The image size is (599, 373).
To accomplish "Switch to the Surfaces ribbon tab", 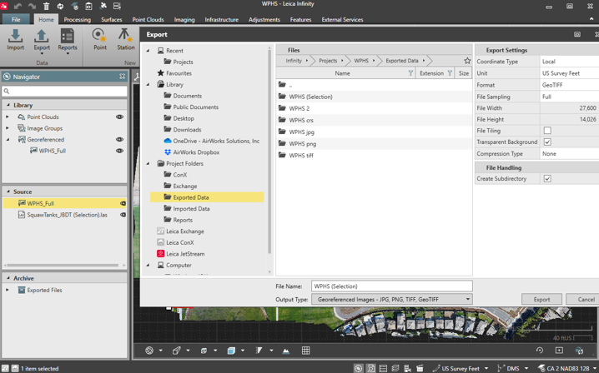I will (112, 19).
